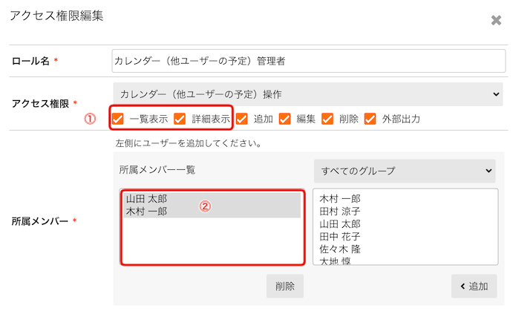Toggle the 詳細表示 checkbox
Image resolution: width=513 pixels, height=311 pixels.
[x=180, y=119]
